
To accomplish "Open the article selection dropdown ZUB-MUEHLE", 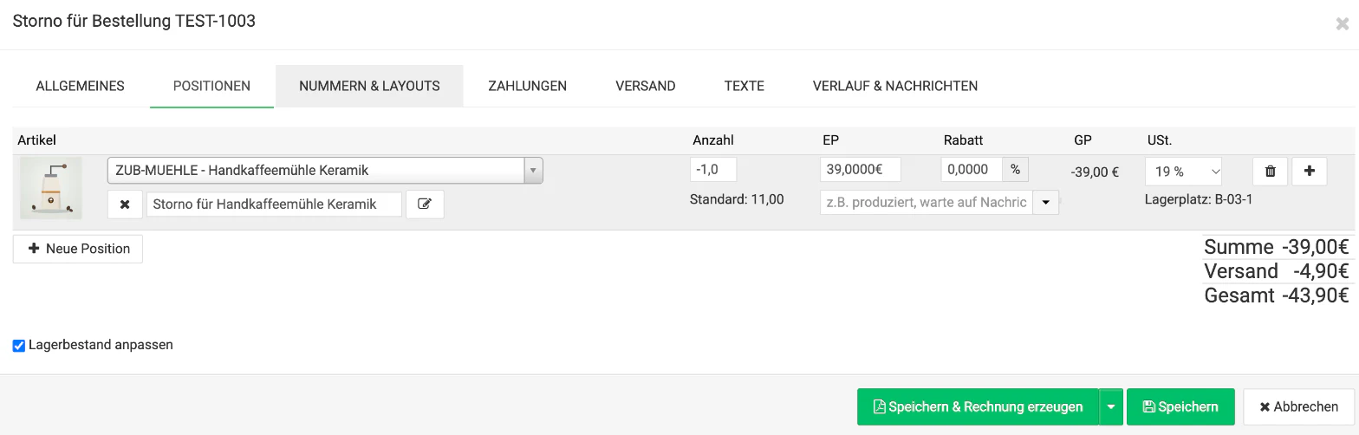I will (x=325, y=171).
